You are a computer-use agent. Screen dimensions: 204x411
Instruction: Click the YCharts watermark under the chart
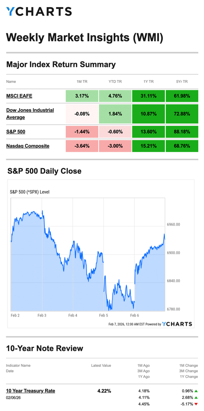pyautogui.click(x=177, y=324)
